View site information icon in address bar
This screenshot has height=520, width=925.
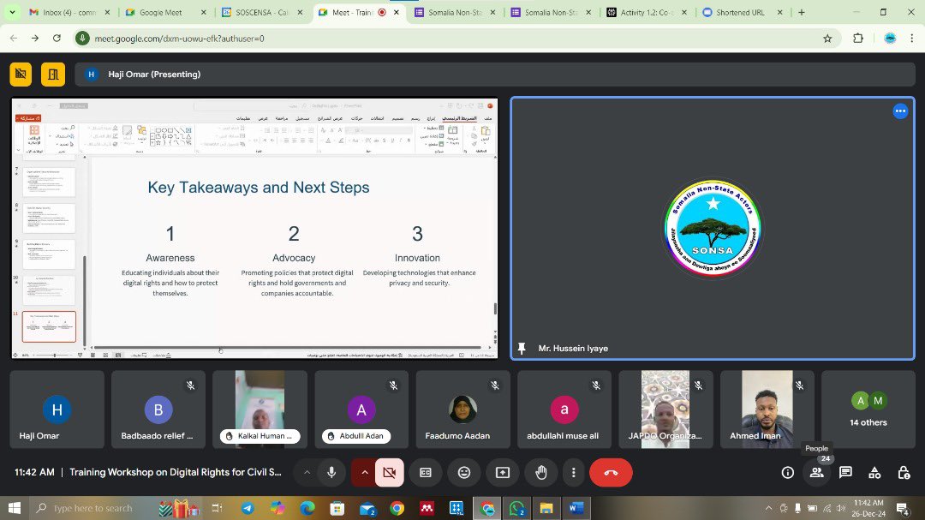click(x=82, y=39)
